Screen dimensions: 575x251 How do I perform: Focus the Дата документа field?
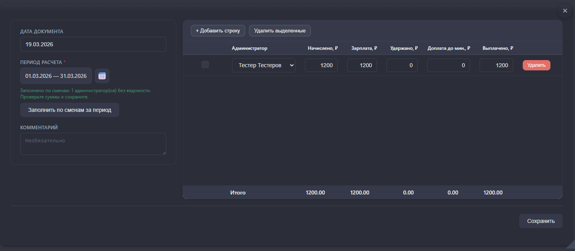pyautogui.click(x=93, y=44)
